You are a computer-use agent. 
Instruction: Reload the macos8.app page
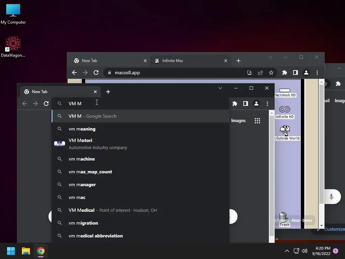point(96,73)
